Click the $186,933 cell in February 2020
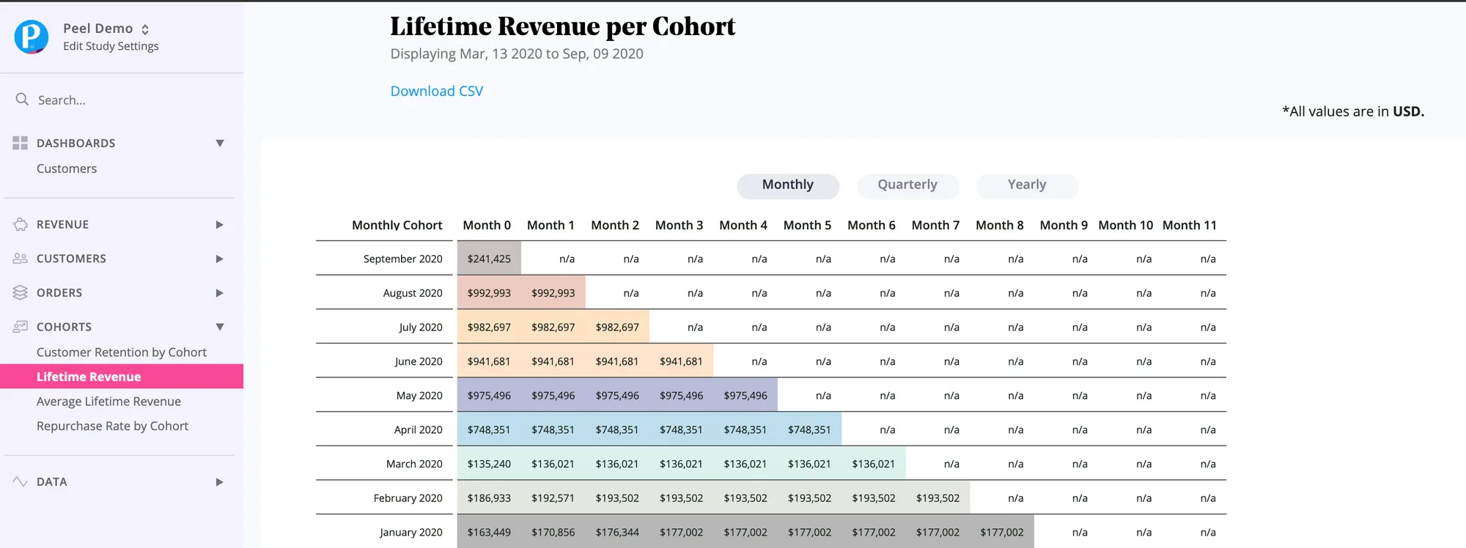The height and width of the screenshot is (548, 1466). pos(489,498)
